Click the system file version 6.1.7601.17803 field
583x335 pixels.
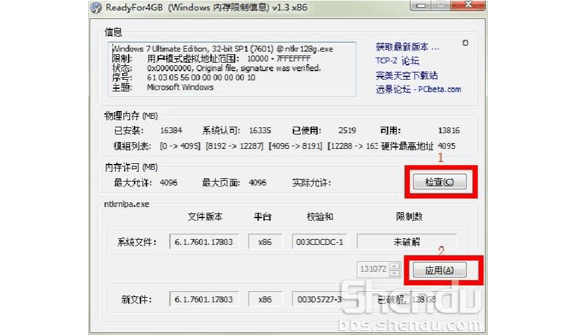[x=204, y=242]
